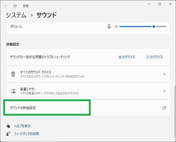The height and width of the screenshot is (142, 176).
Task: Close the Settings window
Action: [x=170, y=4]
